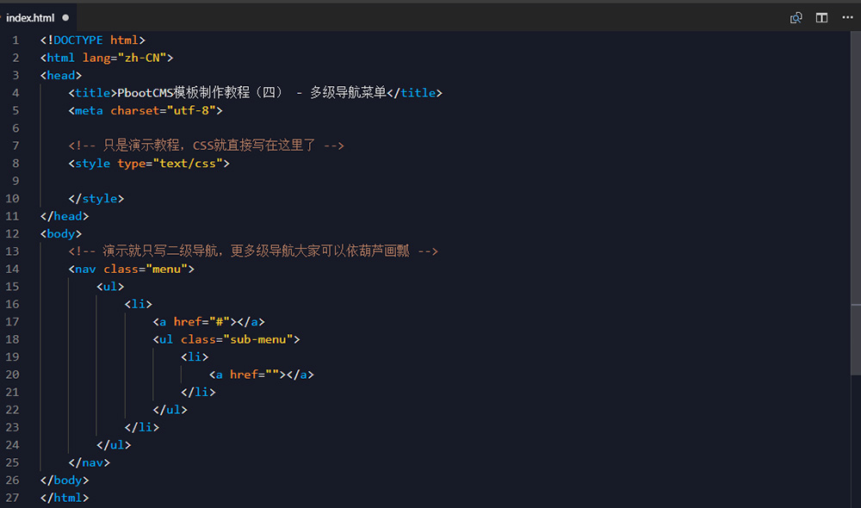Click the "text/css" type value
This screenshot has width=861, height=508.
pos(191,163)
